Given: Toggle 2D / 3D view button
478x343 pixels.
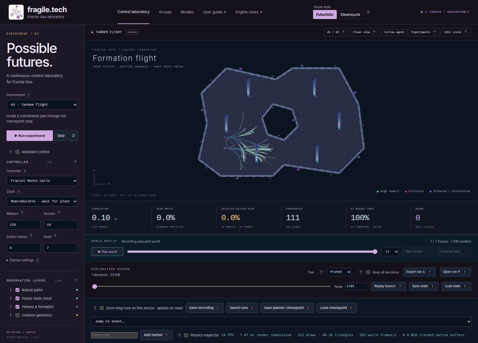Looking at the screenshot, I should point(336,32).
